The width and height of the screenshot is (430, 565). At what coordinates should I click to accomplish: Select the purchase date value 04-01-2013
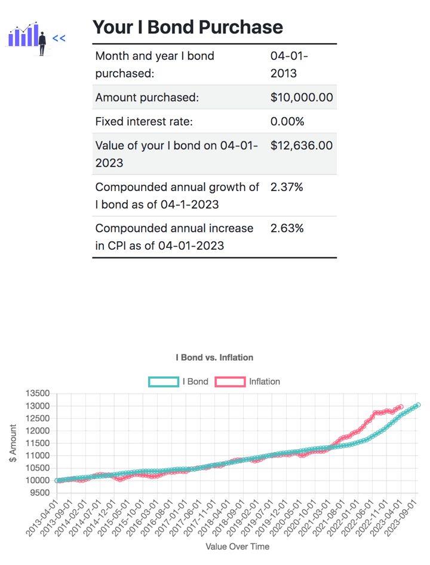pos(289,65)
